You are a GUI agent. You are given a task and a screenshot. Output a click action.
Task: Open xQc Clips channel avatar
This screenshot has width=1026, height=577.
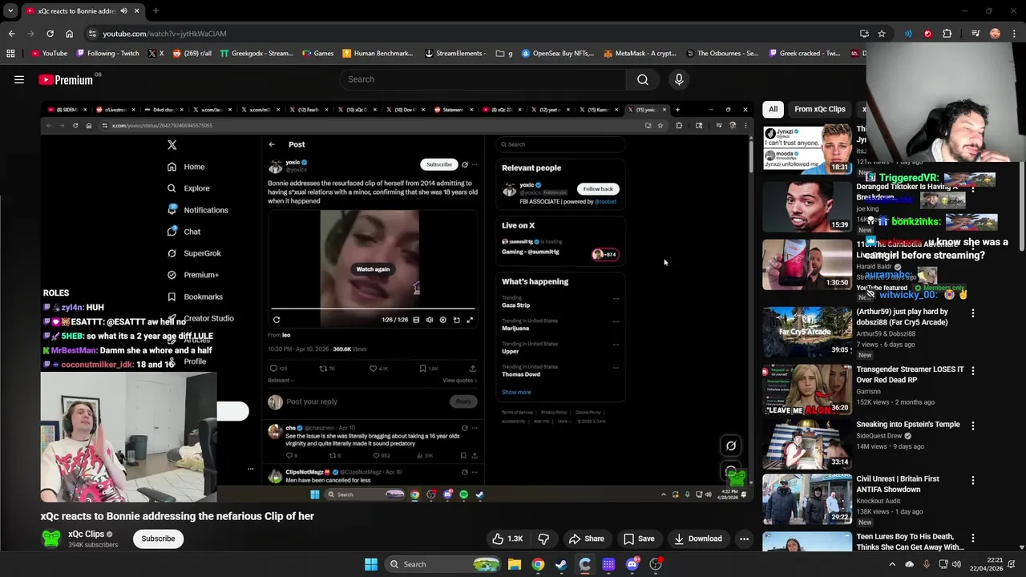pos(51,539)
